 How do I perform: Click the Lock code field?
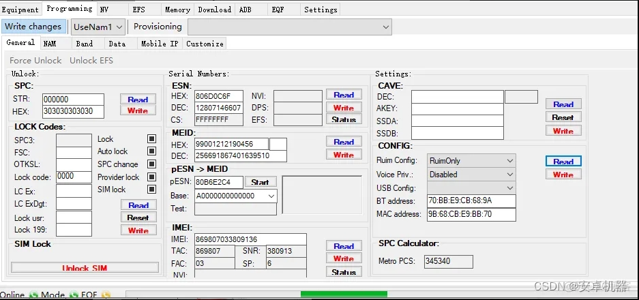click(74, 177)
